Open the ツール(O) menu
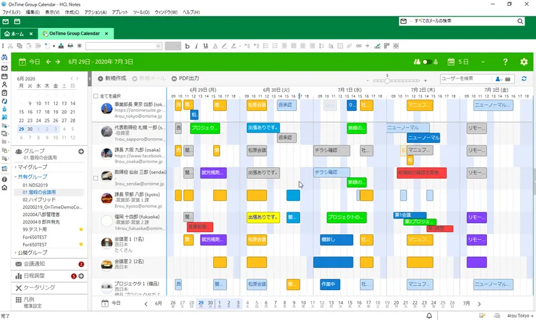536x320 pixels. (141, 12)
